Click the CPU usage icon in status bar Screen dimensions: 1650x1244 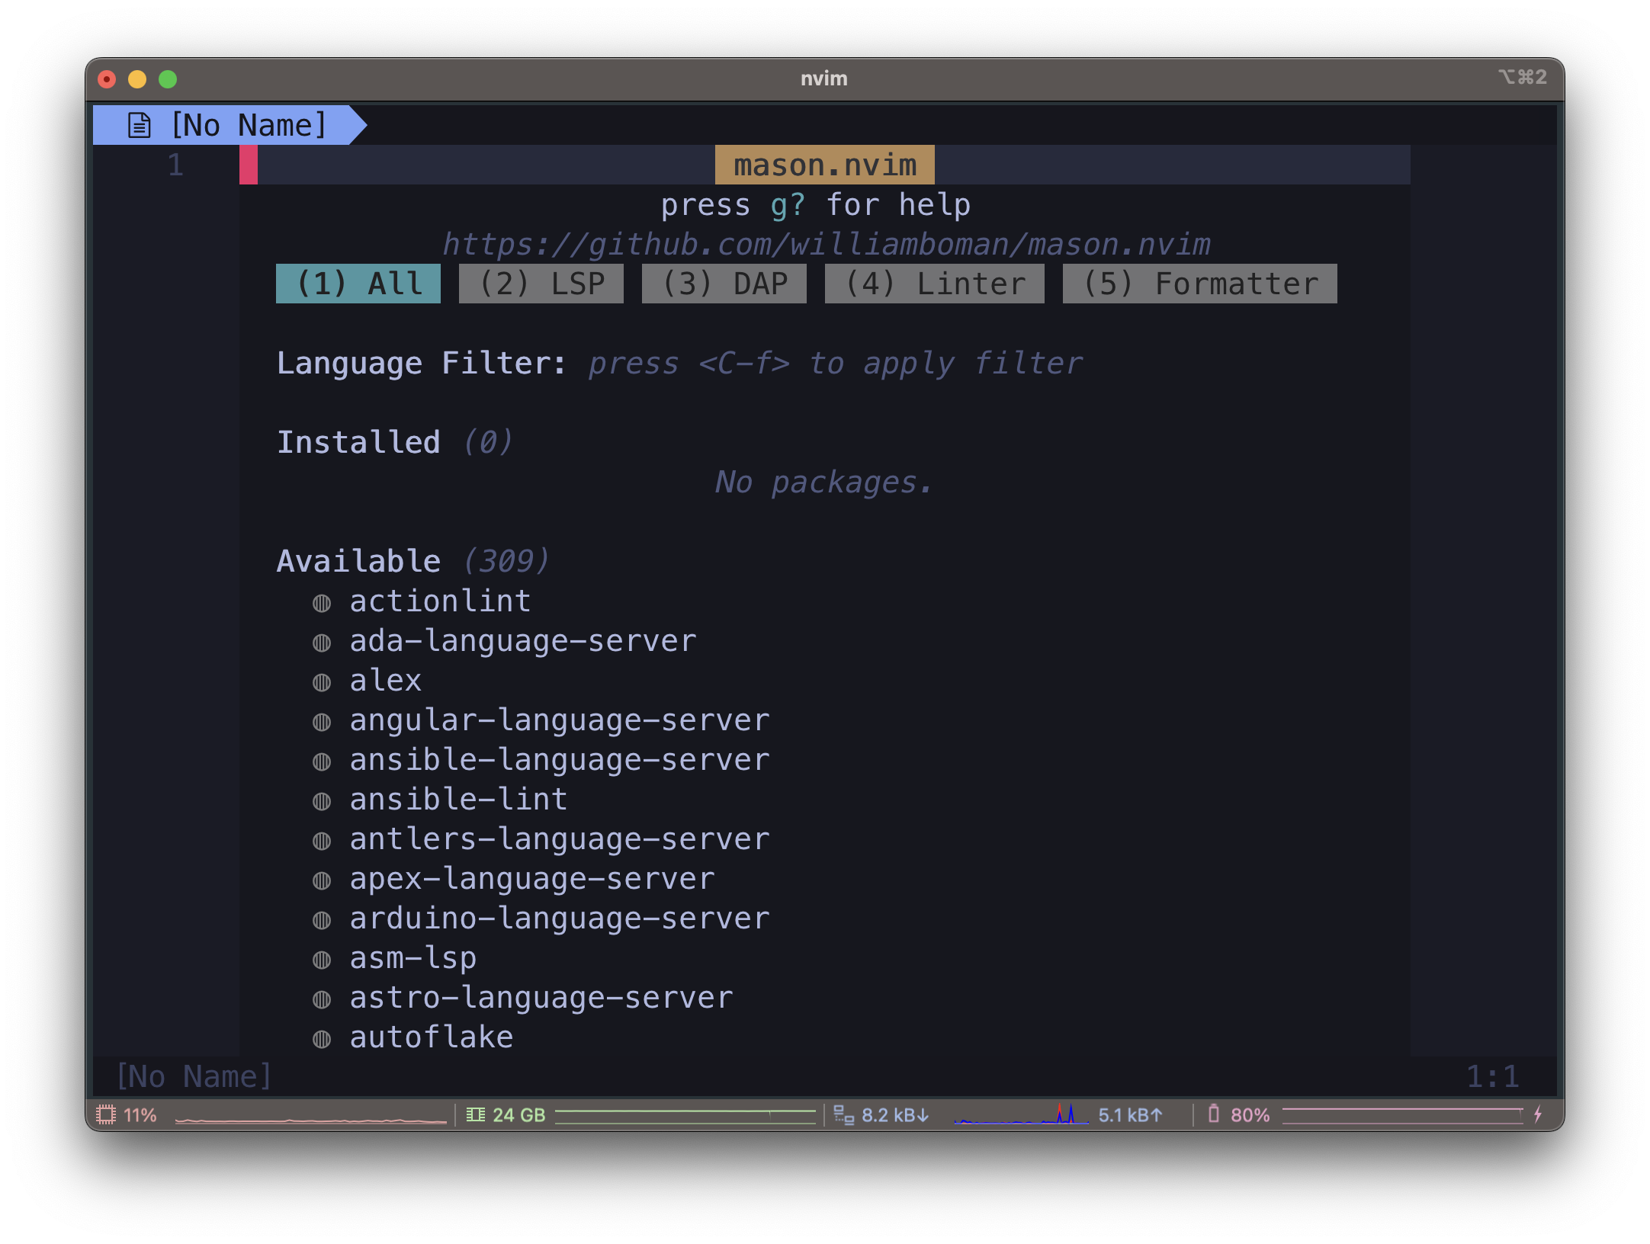(x=106, y=1114)
